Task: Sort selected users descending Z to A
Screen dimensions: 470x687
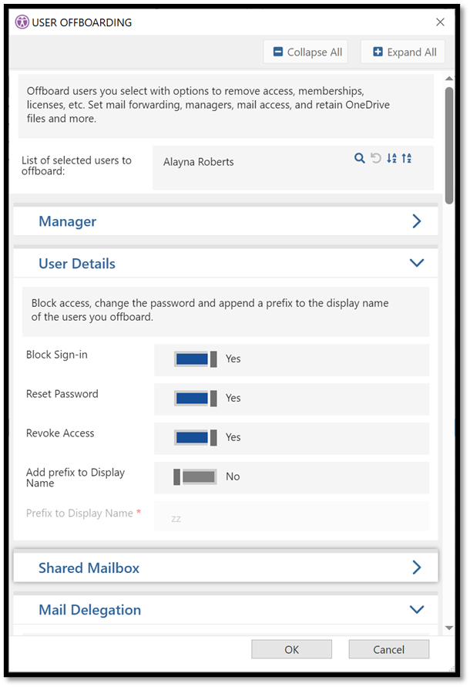Action: 407,158
